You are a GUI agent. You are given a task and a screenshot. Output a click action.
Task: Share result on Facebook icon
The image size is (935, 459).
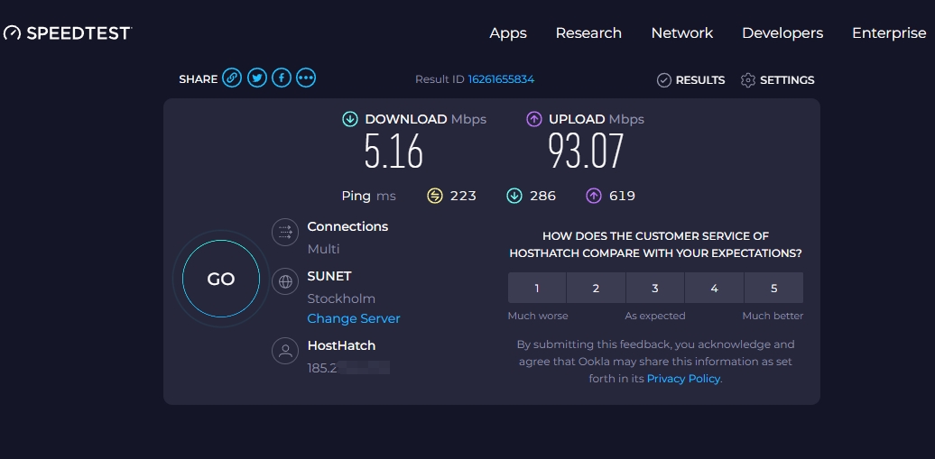[282, 78]
